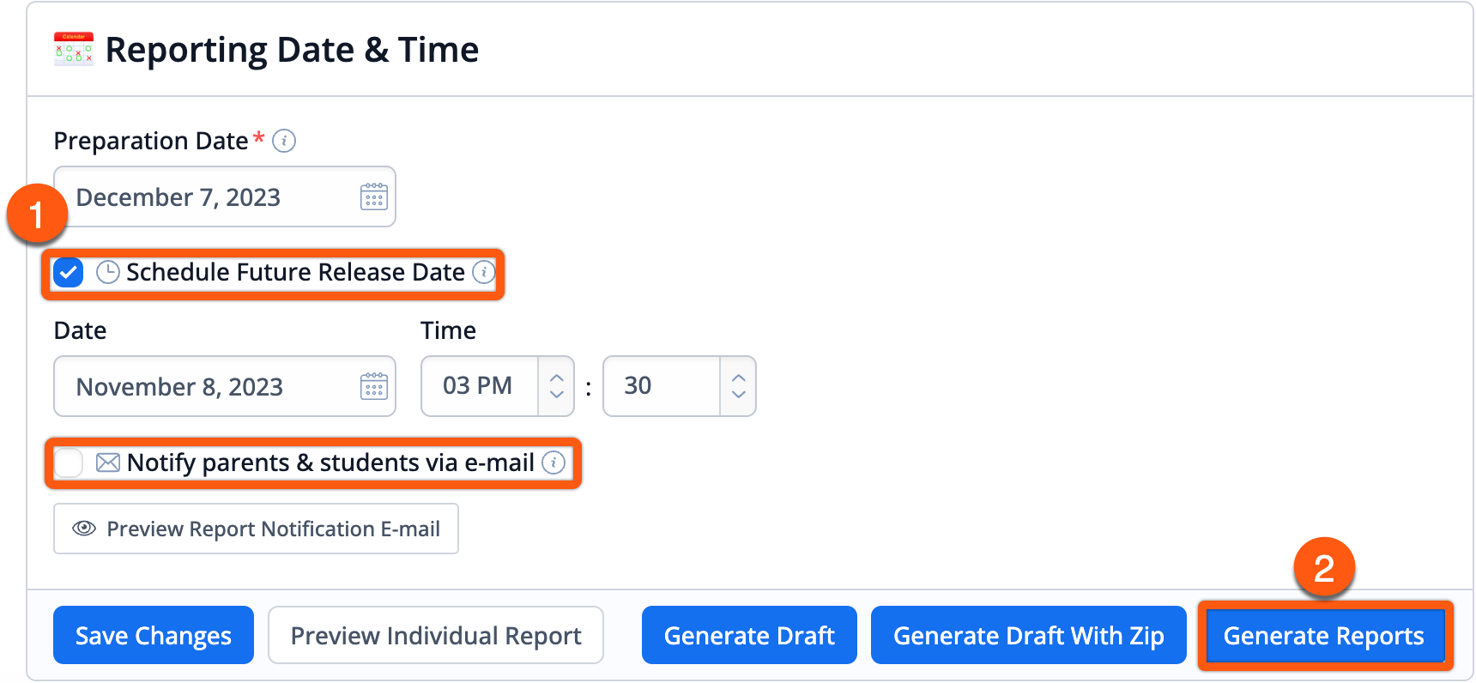
Task: Click the Preparation Date input field
Action: (225, 196)
